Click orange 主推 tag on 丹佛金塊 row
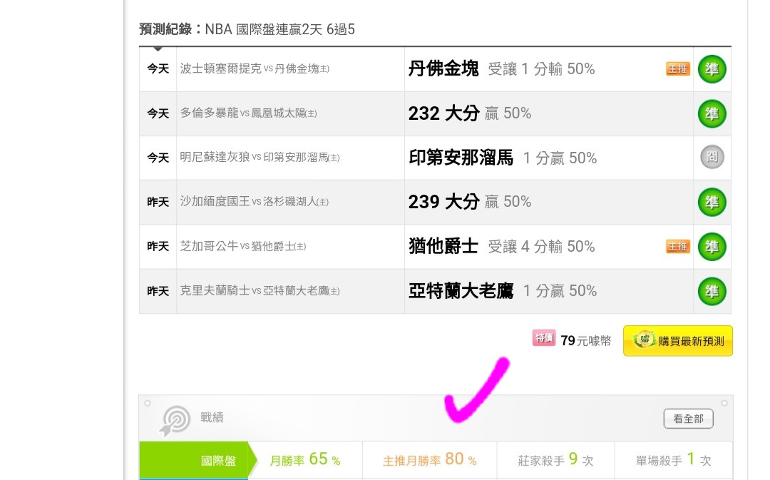Image resolution: width=770 pixels, height=480 pixels. pyautogui.click(x=678, y=68)
